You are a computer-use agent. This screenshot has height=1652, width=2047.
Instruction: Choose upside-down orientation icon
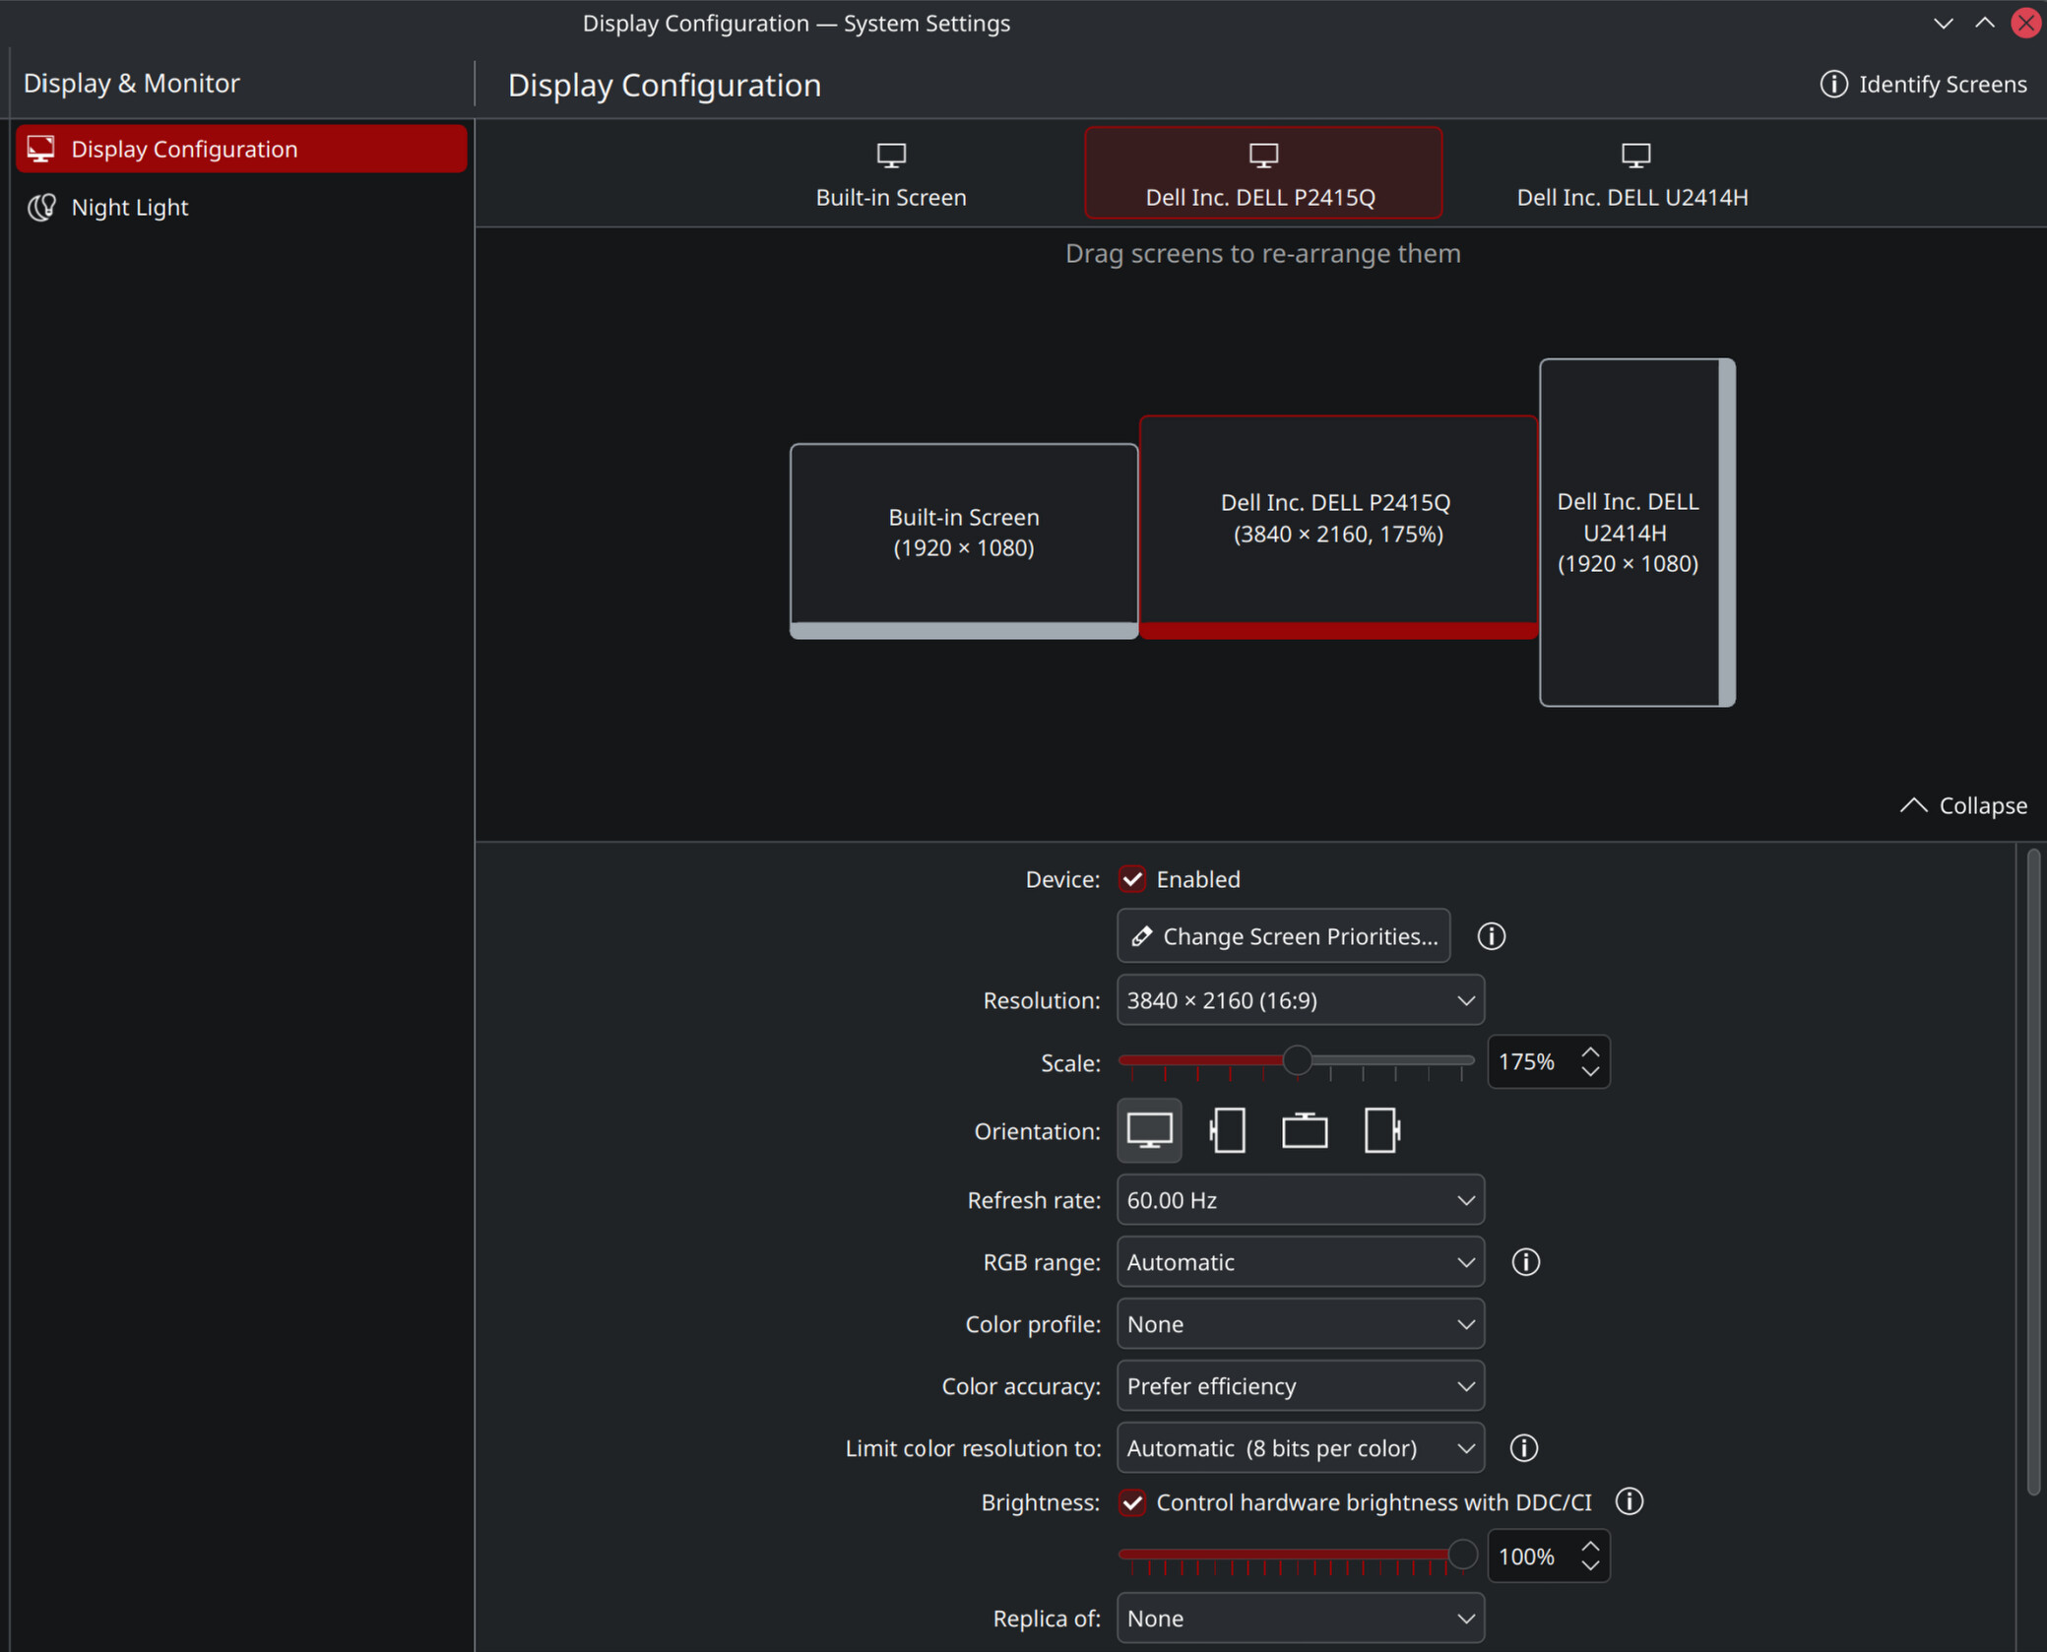pos(1305,1130)
